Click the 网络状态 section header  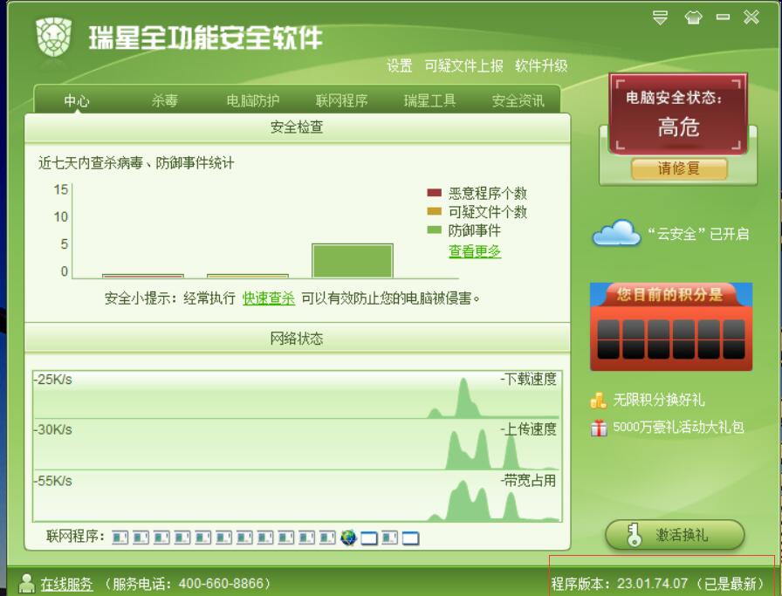[298, 339]
